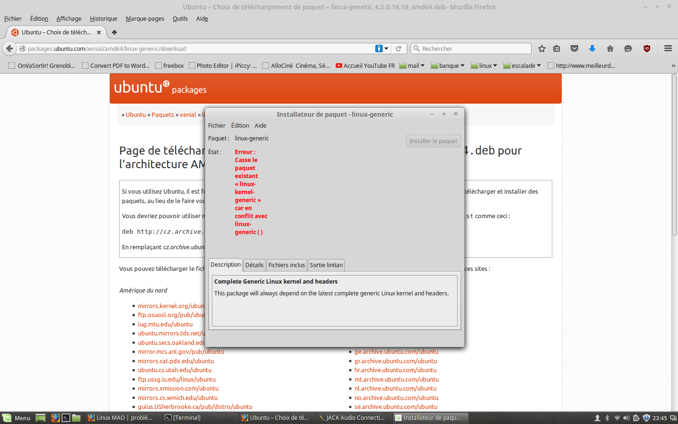
Task: Go to Firefox home page icon
Action: click(x=610, y=49)
